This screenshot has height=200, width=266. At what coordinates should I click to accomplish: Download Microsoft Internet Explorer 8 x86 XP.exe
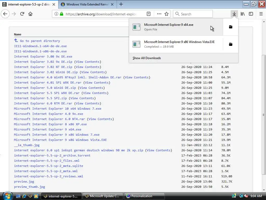point(50,124)
